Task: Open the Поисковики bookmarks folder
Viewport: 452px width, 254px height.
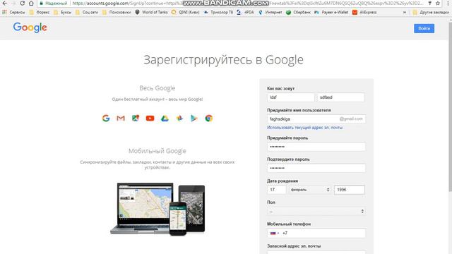Action: point(117,13)
